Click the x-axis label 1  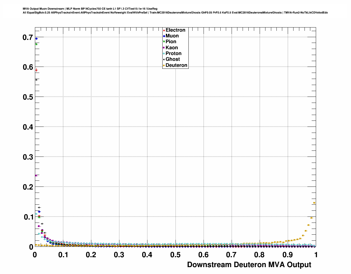tap(316, 255)
